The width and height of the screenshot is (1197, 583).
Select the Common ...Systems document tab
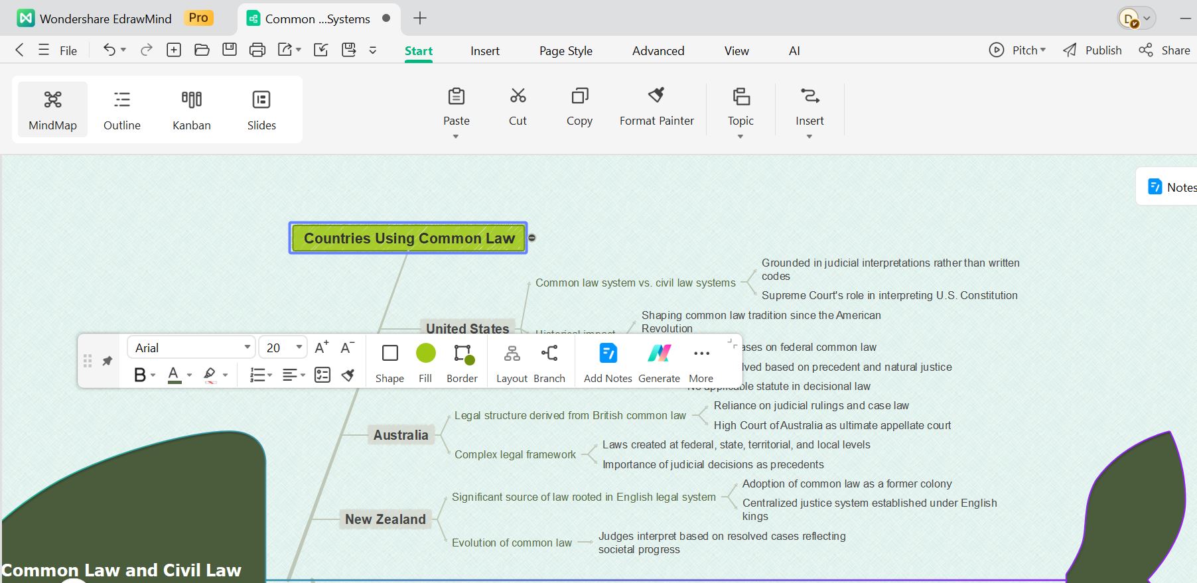click(x=318, y=19)
